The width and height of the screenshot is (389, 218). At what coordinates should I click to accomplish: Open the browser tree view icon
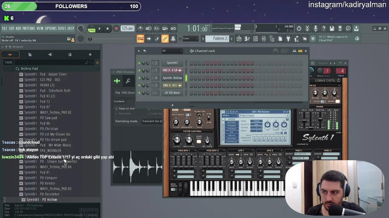click(272, 39)
